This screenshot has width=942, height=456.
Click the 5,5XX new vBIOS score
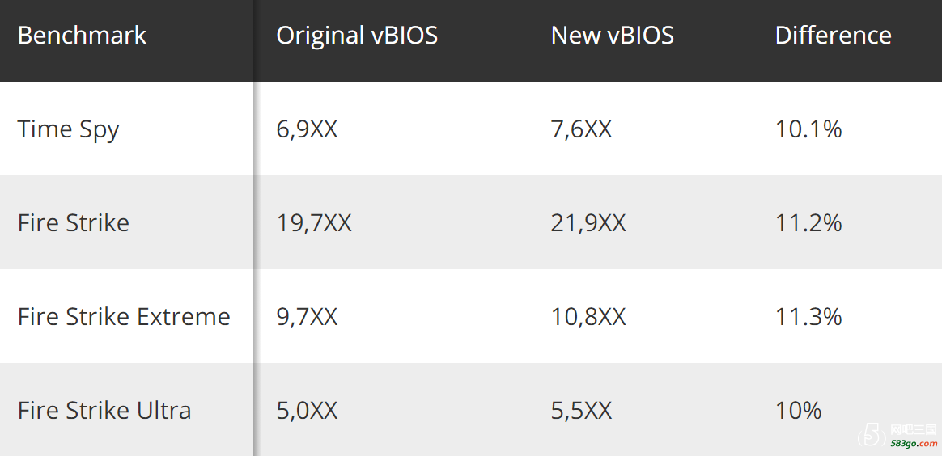pos(582,411)
